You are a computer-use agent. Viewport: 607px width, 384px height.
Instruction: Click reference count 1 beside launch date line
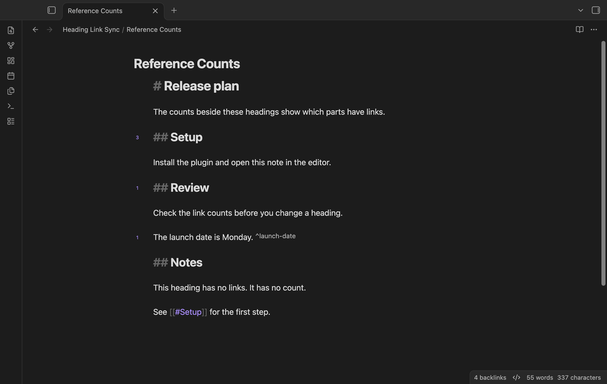tap(137, 237)
